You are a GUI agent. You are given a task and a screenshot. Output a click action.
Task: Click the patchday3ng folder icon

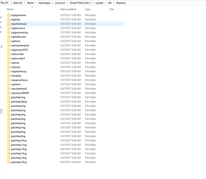click(9, 110)
